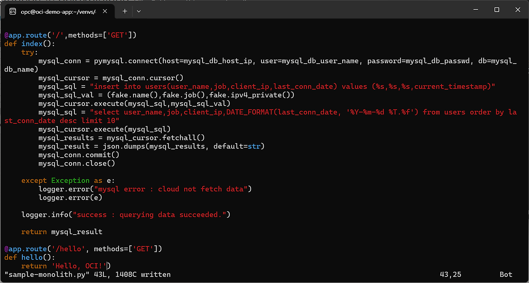
Task: Close the terminal window
Action: (517, 10)
